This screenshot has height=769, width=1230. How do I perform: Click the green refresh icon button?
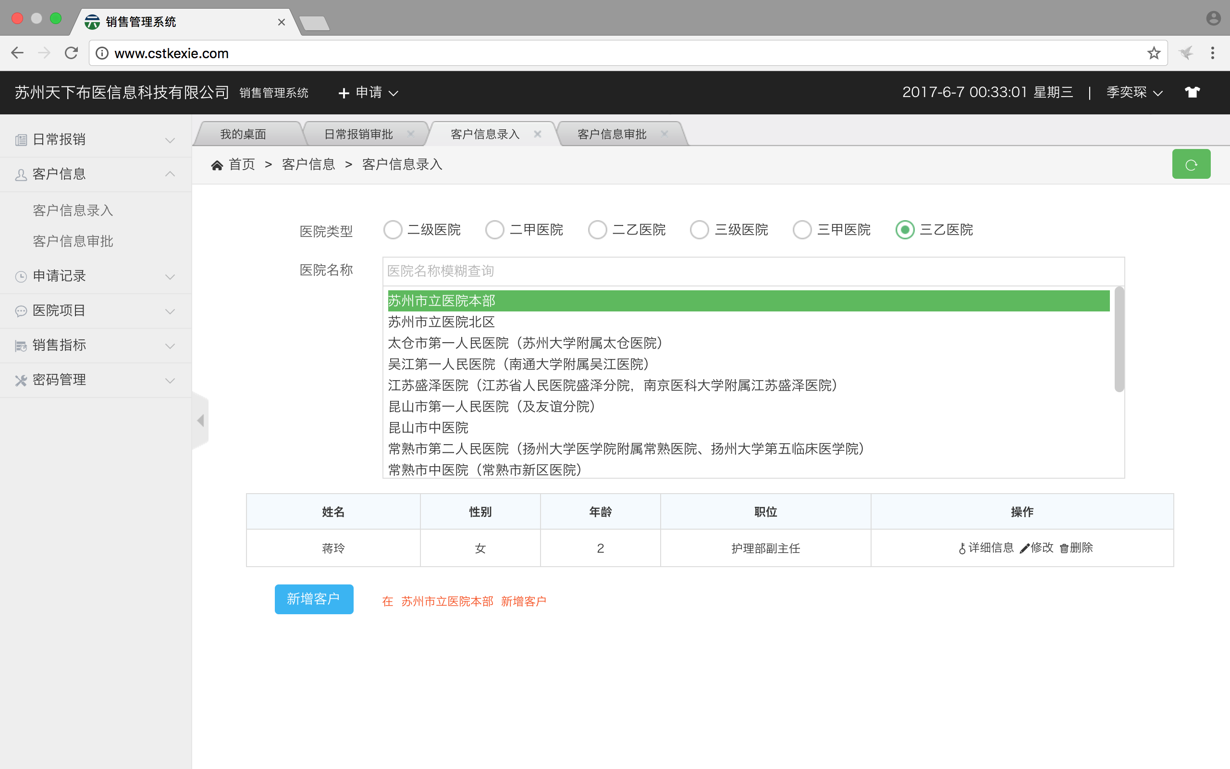point(1191,164)
